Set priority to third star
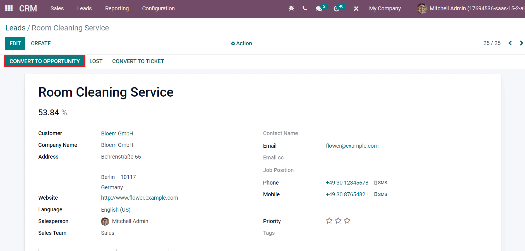The height and width of the screenshot is (251, 525). click(x=347, y=221)
